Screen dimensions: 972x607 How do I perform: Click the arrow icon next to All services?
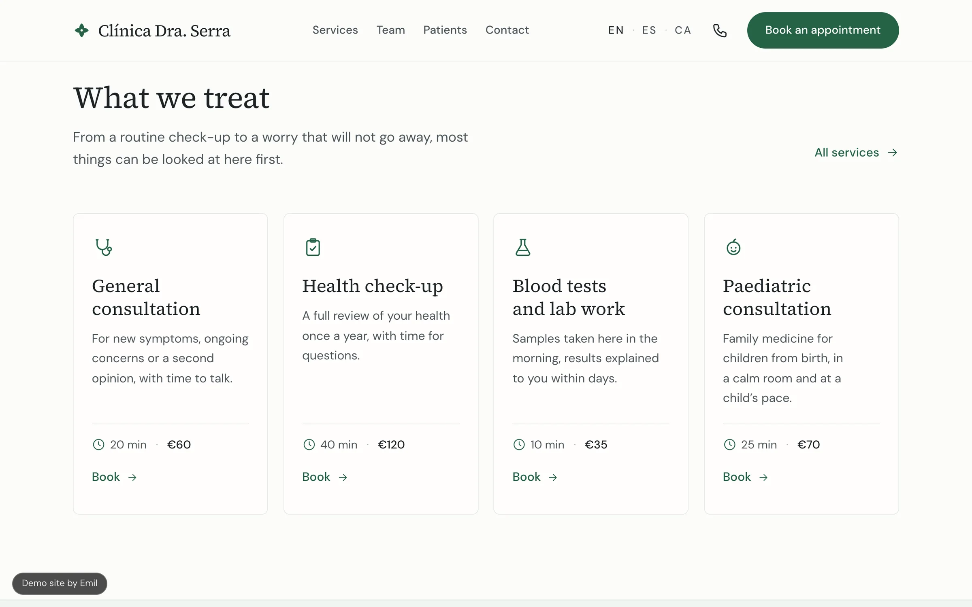coord(892,153)
